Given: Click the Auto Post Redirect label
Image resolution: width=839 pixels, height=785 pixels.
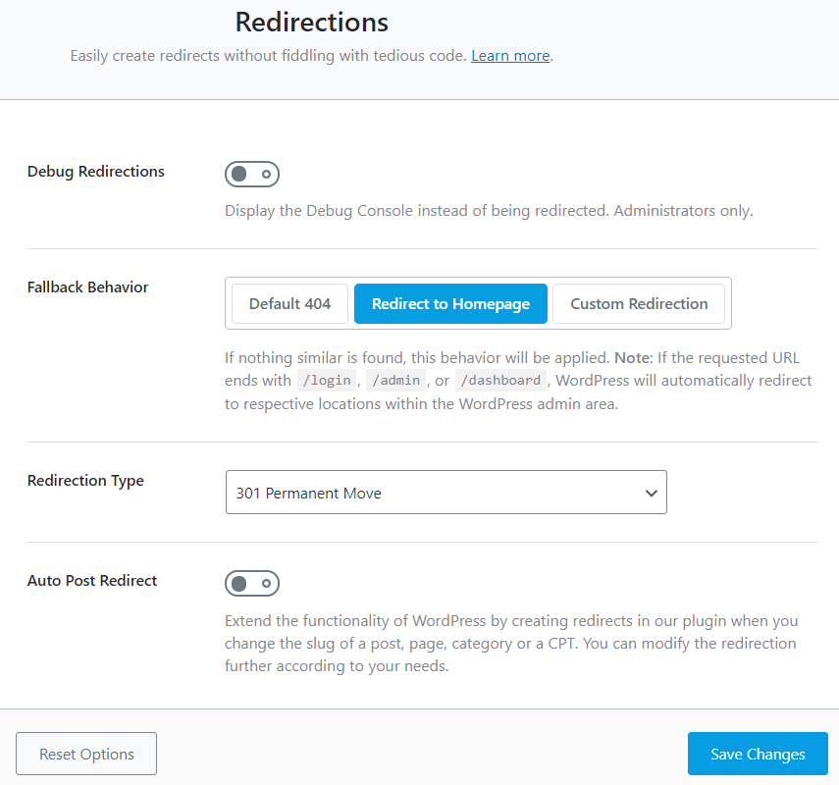Looking at the screenshot, I should (92, 581).
